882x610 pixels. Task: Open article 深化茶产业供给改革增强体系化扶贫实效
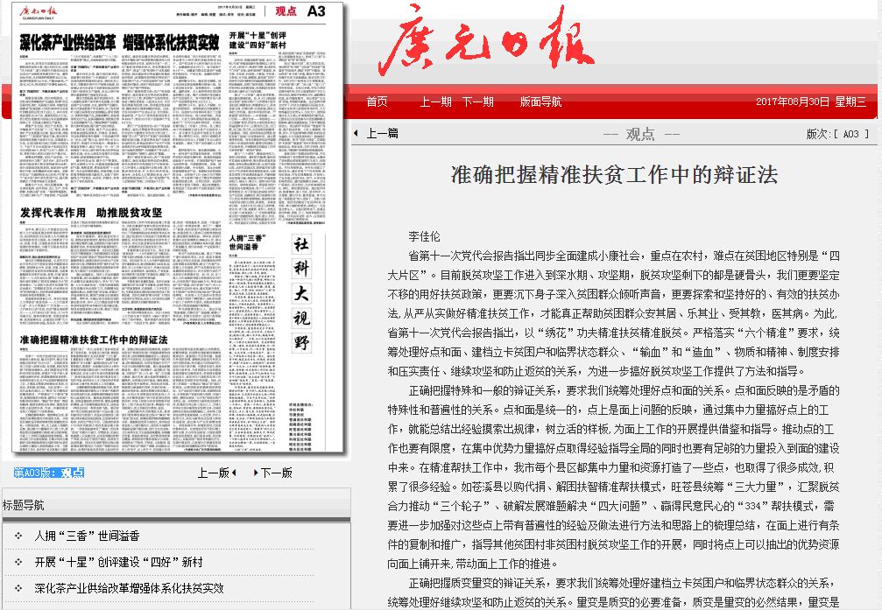[129, 588]
